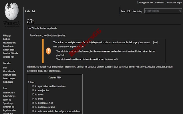
Task: Click the search magnifier icon
Action: tap(180, 11)
